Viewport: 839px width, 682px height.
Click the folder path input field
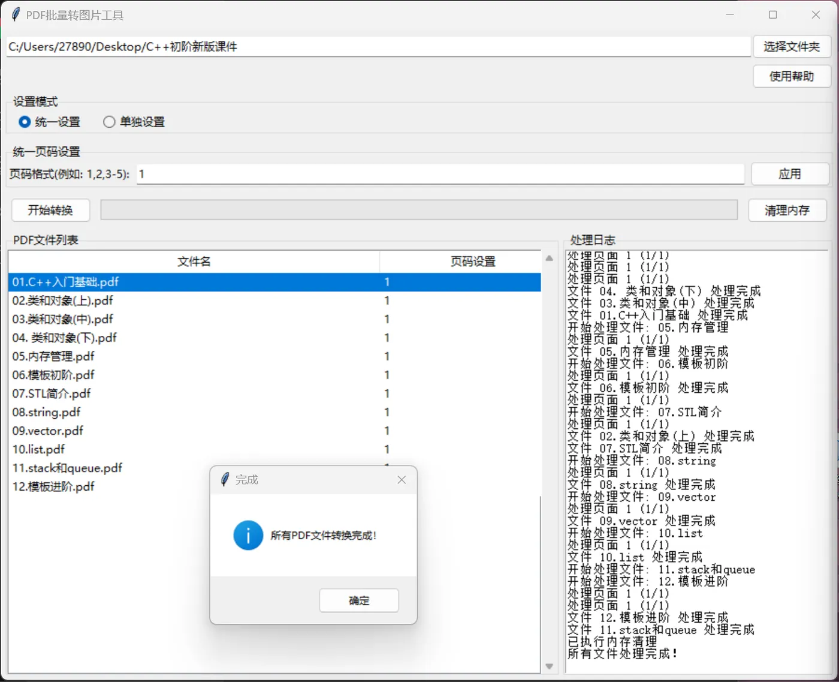pyautogui.click(x=379, y=47)
